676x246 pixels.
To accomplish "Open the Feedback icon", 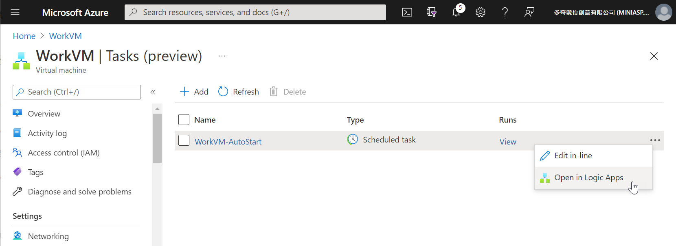I will (529, 12).
